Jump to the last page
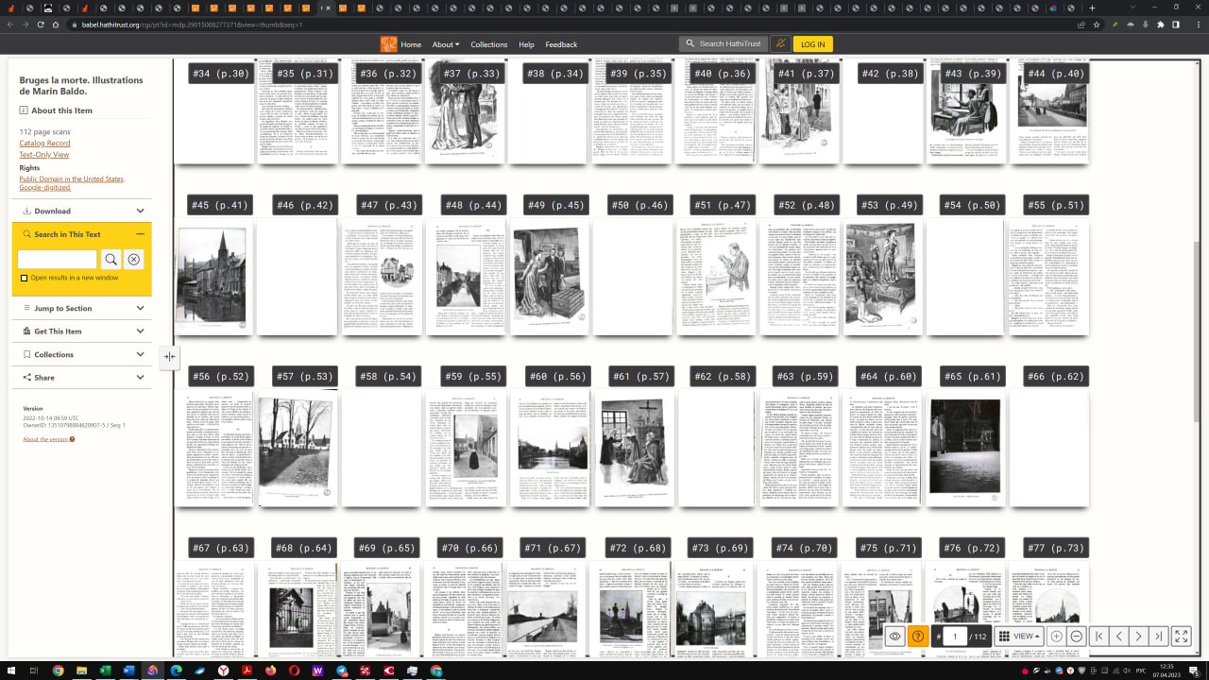The height and width of the screenshot is (680, 1209). (1159, 637)
